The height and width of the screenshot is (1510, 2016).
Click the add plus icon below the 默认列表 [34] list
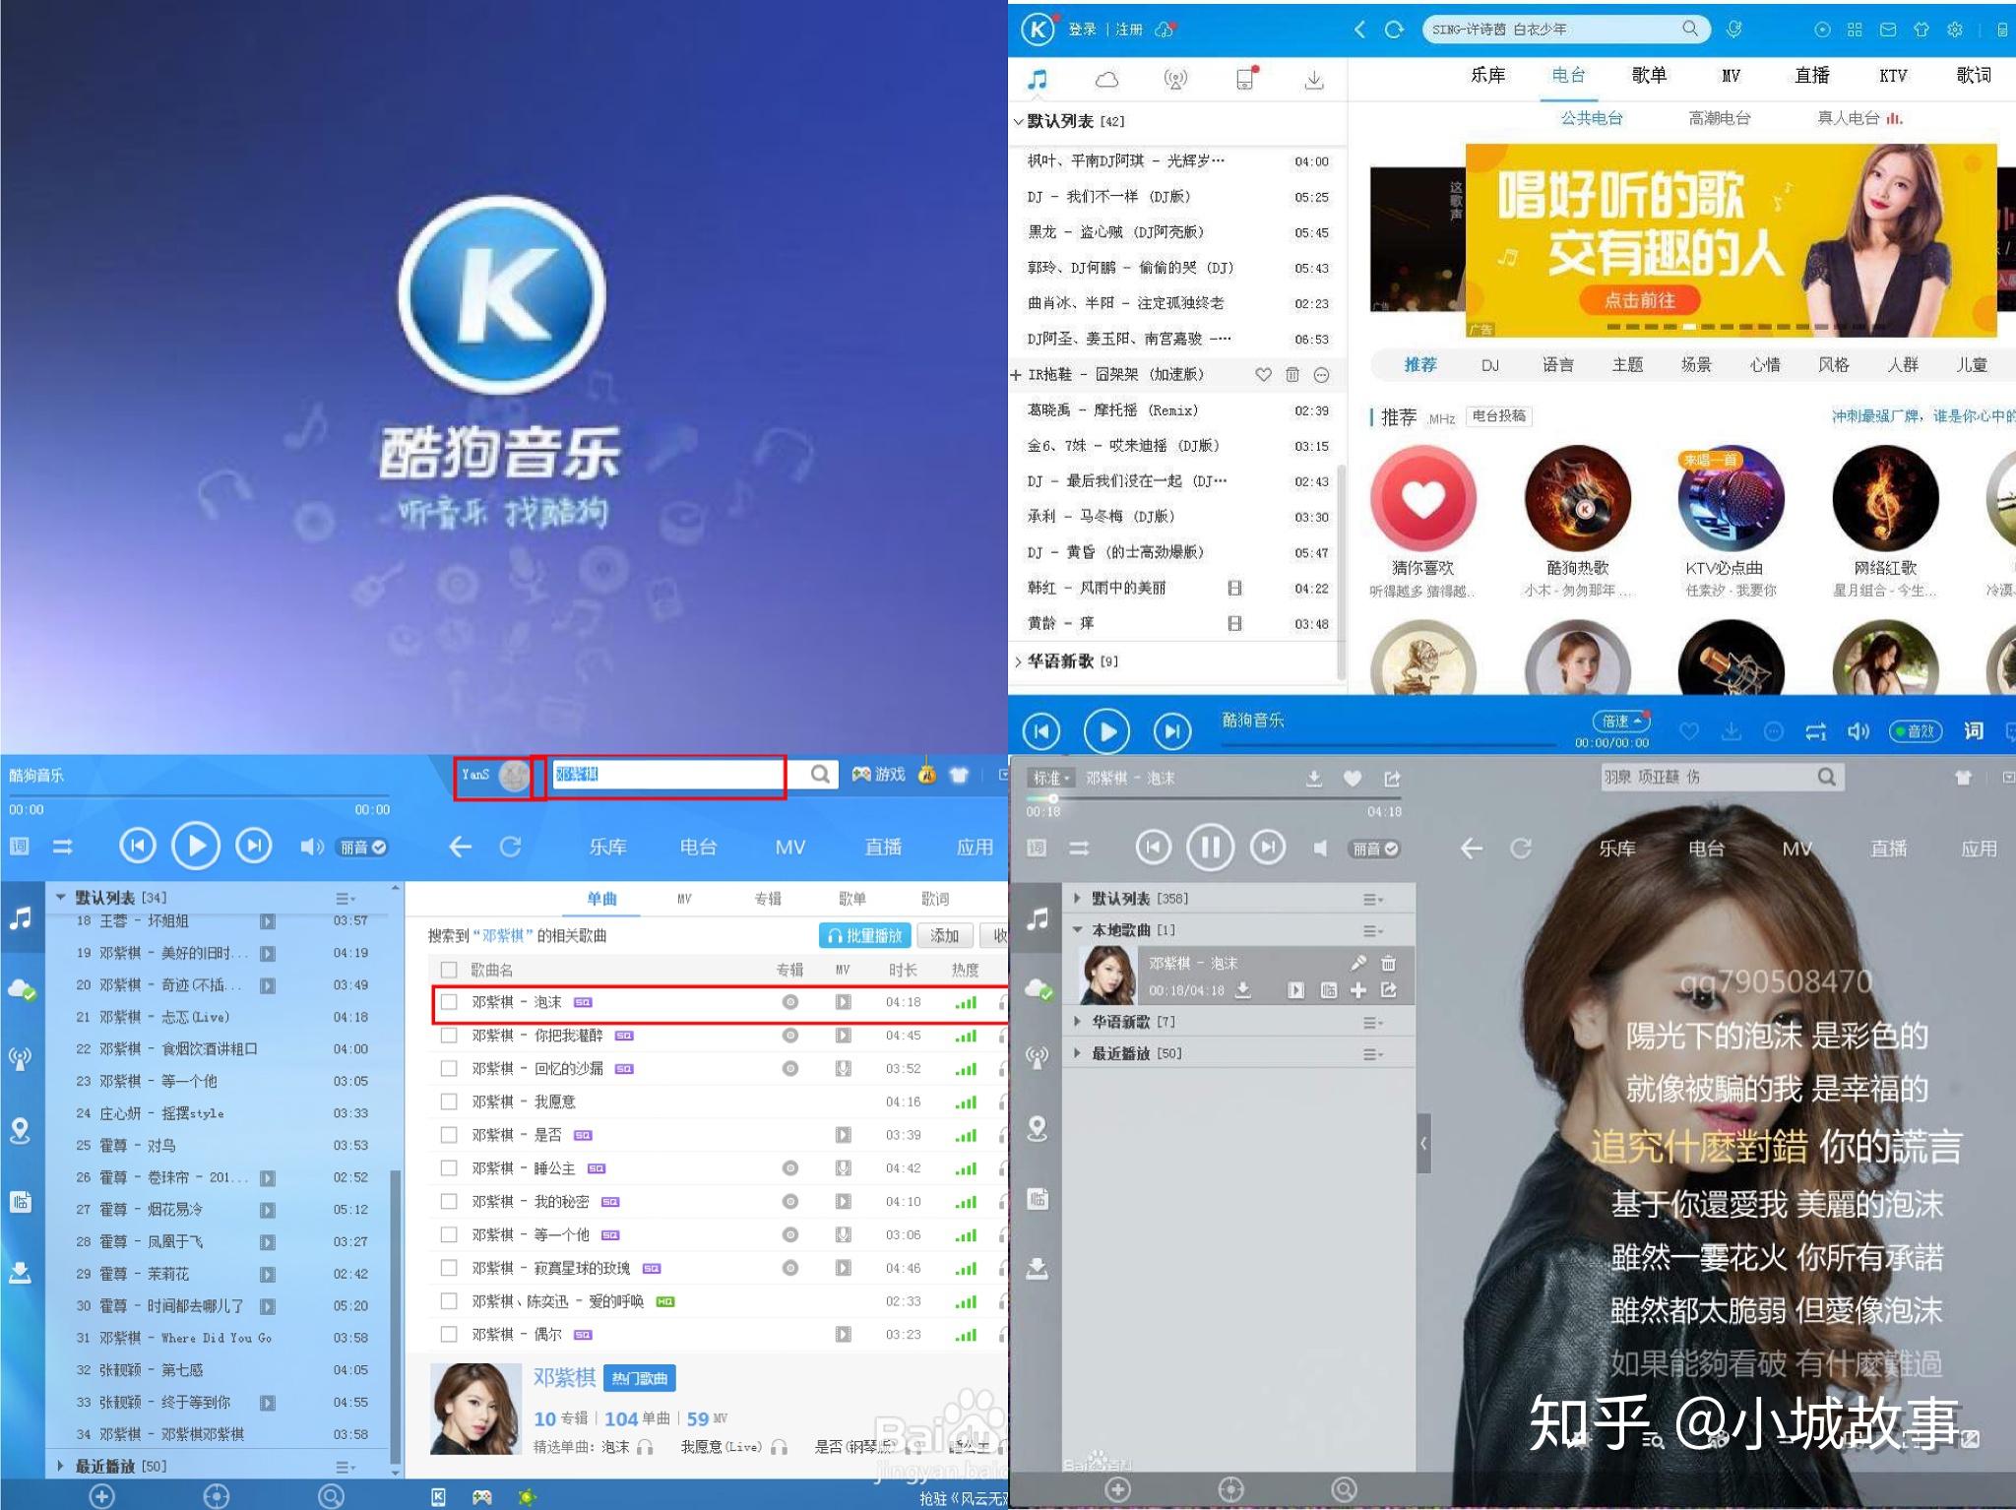click(x=101, y=1496)
